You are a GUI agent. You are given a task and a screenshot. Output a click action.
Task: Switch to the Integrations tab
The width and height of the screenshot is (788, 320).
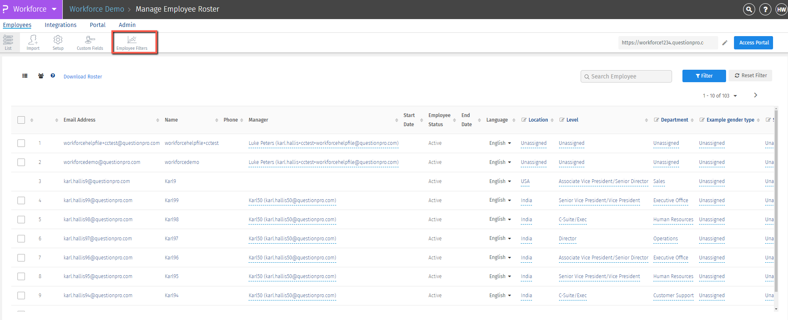pyautogui.click(x=61, y=25)
